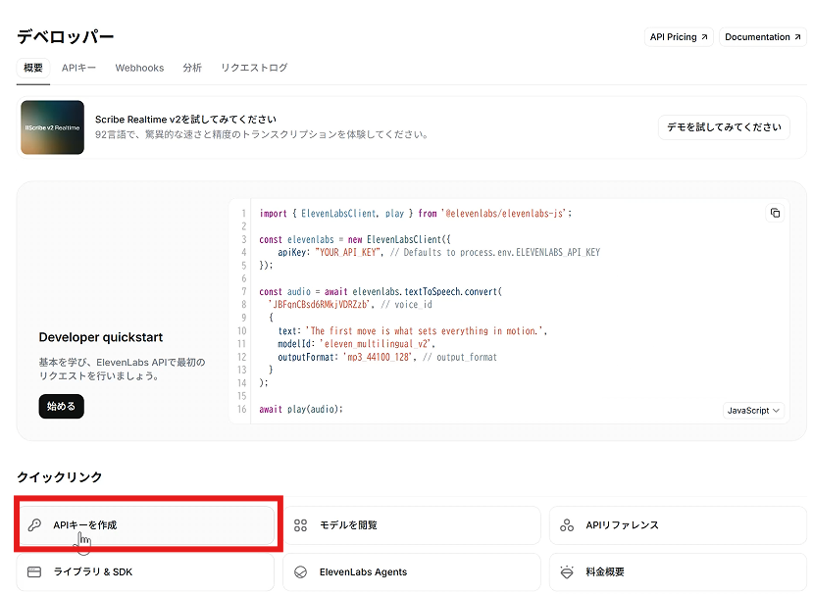Open the Webhooks tab

[x=139, y=68]
